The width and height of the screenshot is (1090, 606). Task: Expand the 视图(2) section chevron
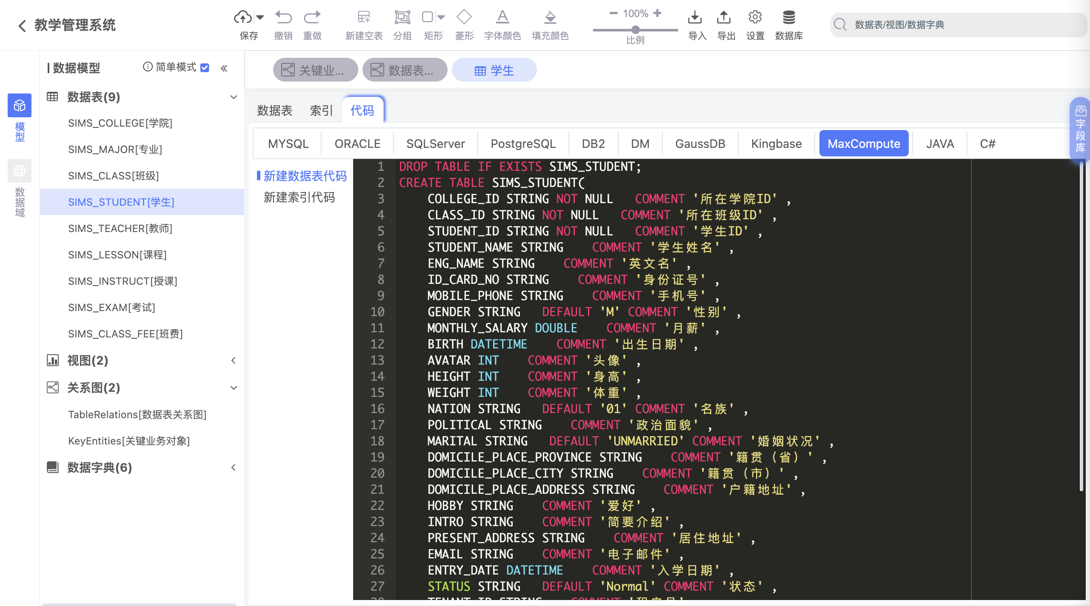(234, 360)
